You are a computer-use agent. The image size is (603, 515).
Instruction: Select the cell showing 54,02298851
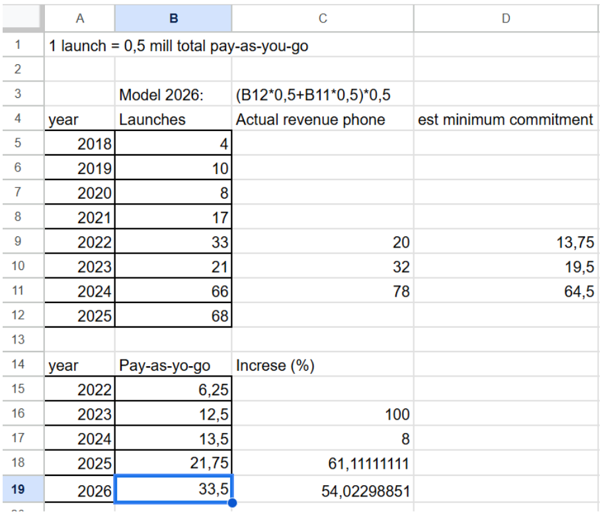(323, 491)
